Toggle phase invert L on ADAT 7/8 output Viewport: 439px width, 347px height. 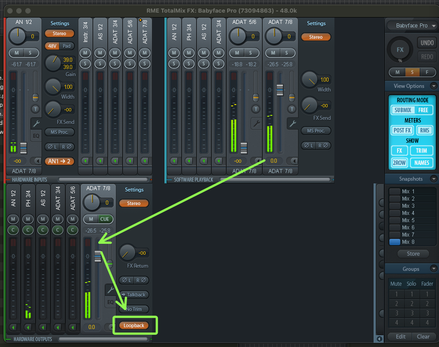[x=127, y=280]
